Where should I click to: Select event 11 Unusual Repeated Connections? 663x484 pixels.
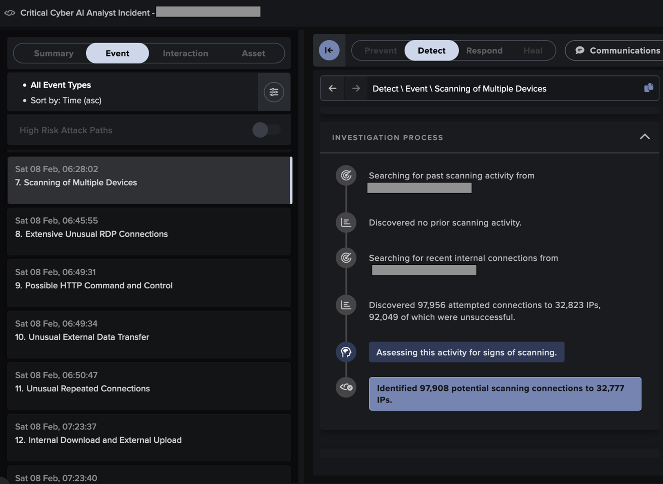pyautogui.click(x=149, y=386)
